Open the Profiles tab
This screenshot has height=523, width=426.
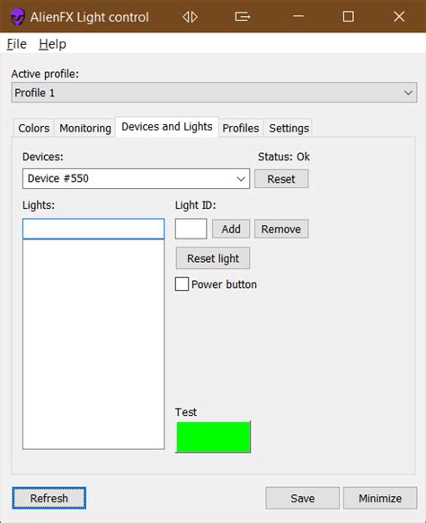pyautogui.click(x=241, y=128)
